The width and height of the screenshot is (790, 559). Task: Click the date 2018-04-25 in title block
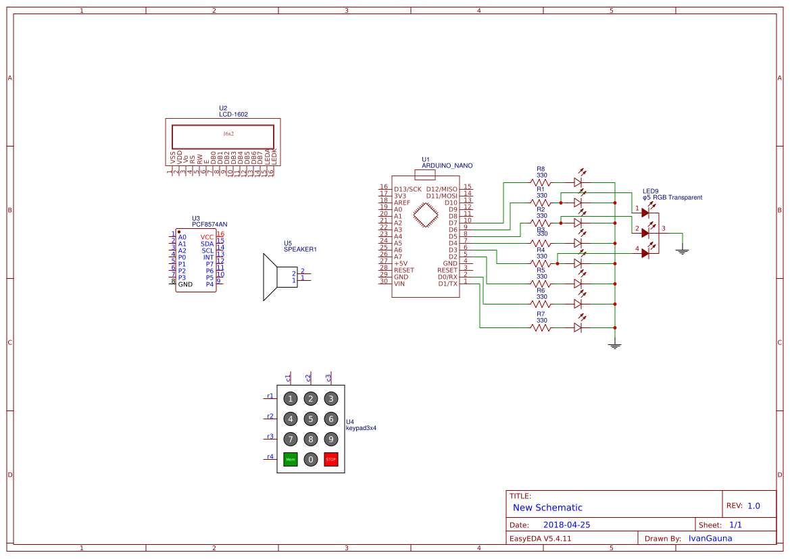click(x=568, y=524)
